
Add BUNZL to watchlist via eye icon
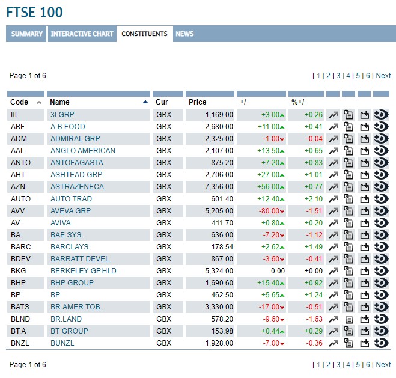click(381, 343)
